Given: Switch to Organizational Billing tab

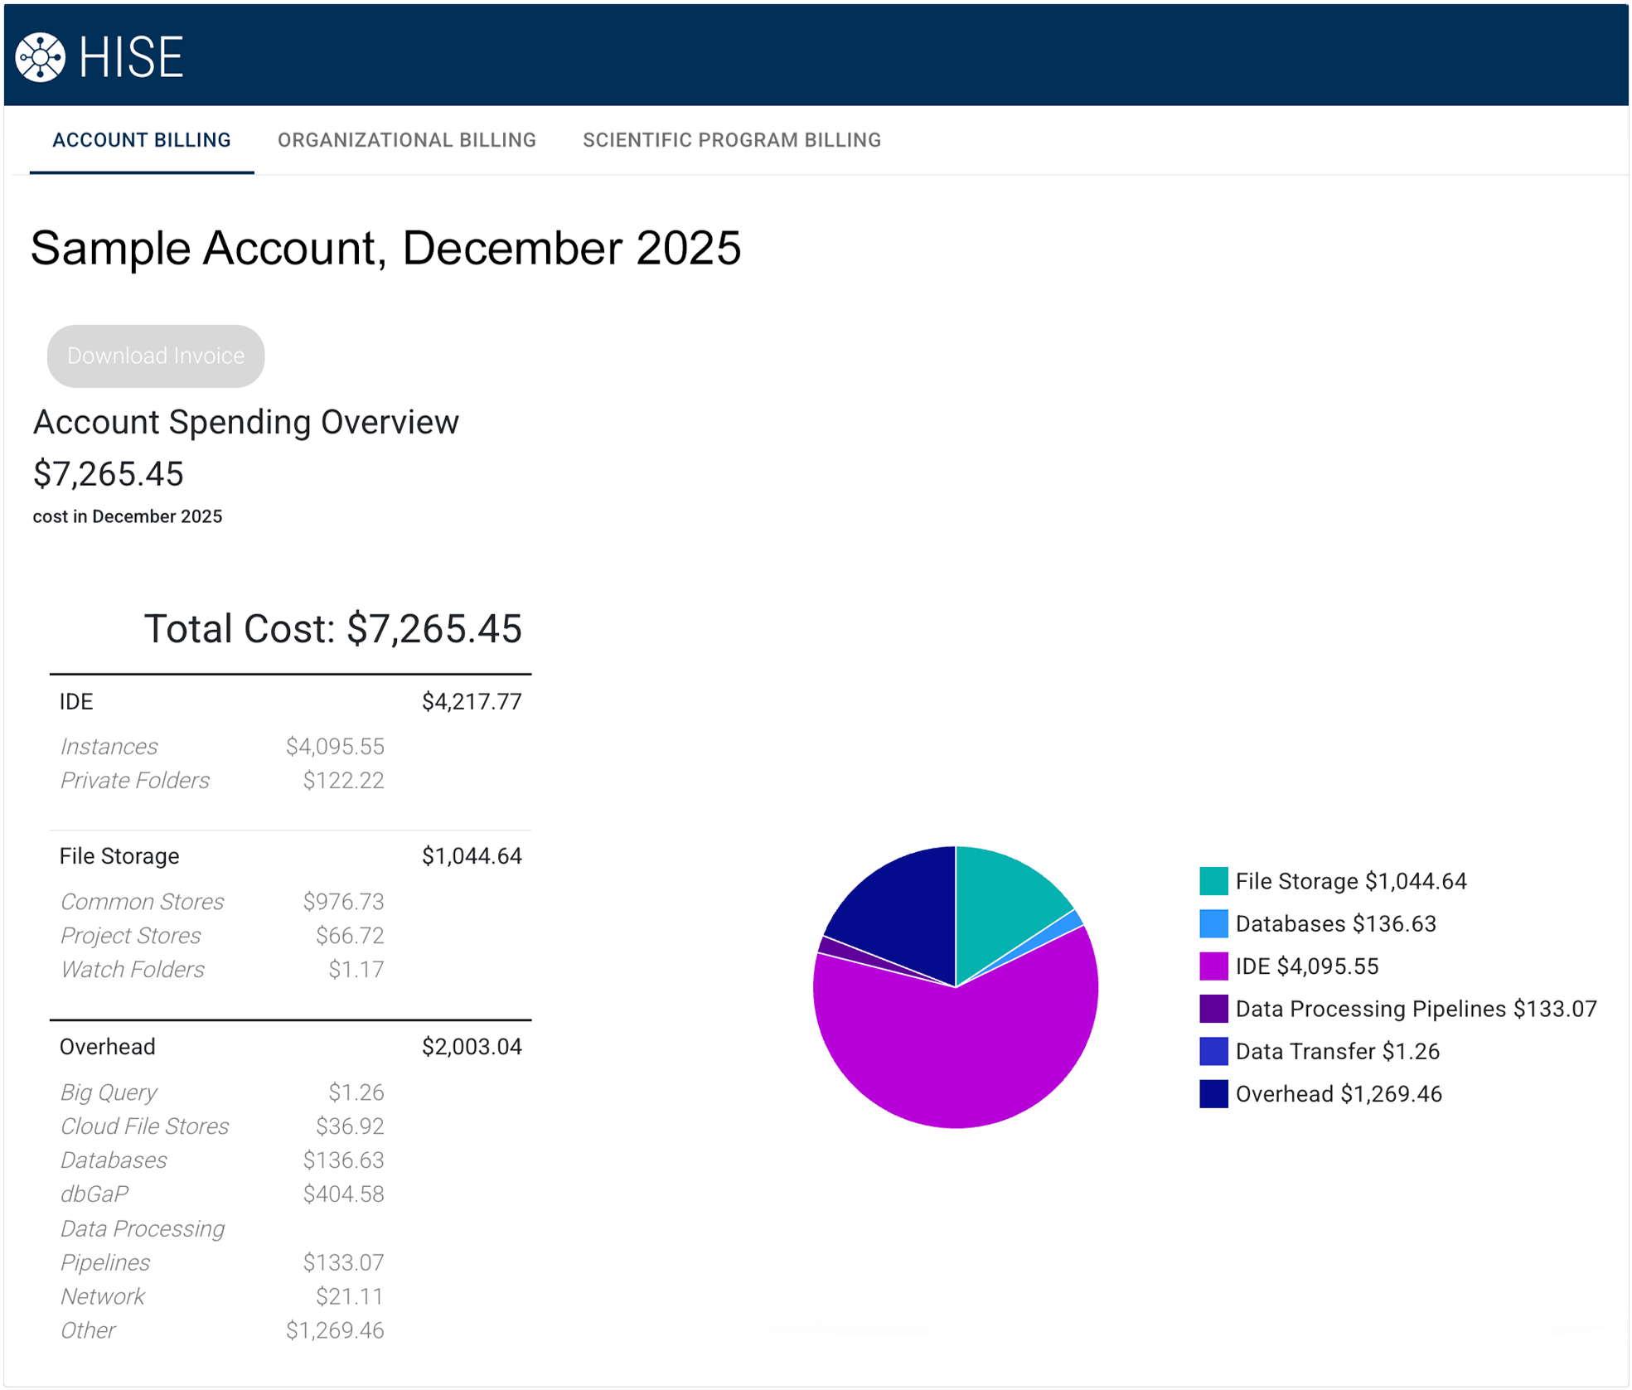Looking at the screenshot, I should coord(406,140).
